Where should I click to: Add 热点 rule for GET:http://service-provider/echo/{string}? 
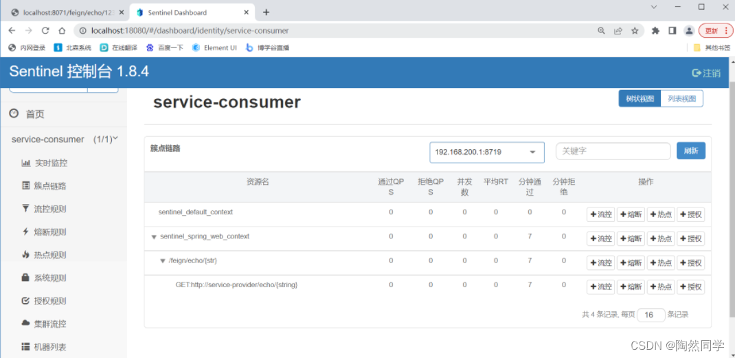(x=661, y=287)
